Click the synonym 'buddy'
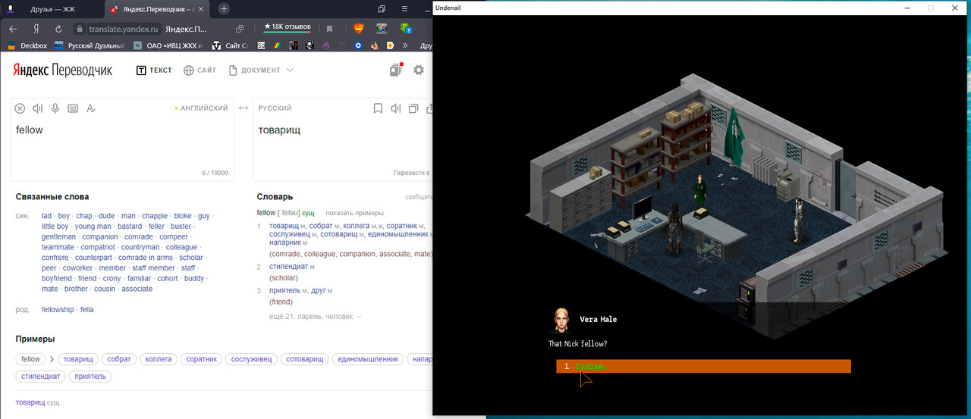This screenshot has height=419, width=971. tap(194, 278)
